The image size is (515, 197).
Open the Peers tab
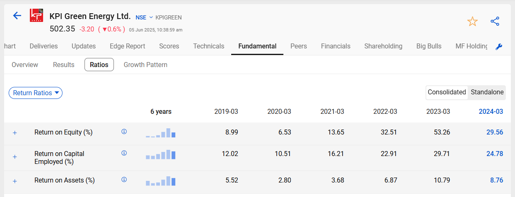(x=299, y=46)
